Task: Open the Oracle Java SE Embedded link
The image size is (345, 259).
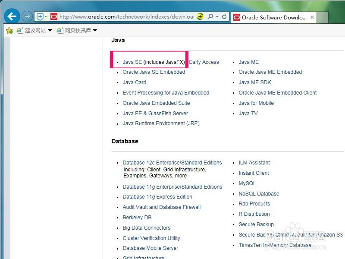Action: point(154,72)
